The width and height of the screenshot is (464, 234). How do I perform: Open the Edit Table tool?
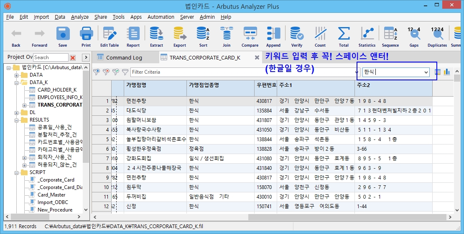coord(110,36)
